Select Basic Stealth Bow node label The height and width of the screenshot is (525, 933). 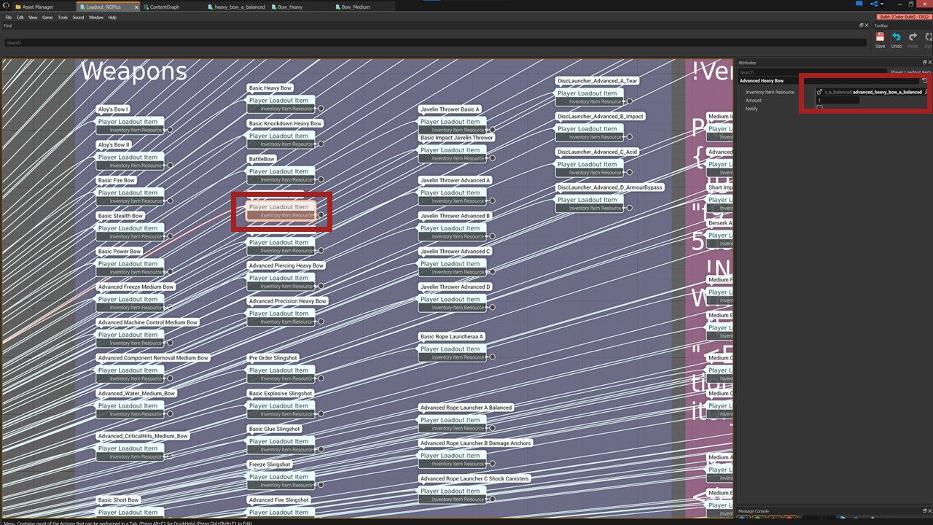(x=120, y=216)
